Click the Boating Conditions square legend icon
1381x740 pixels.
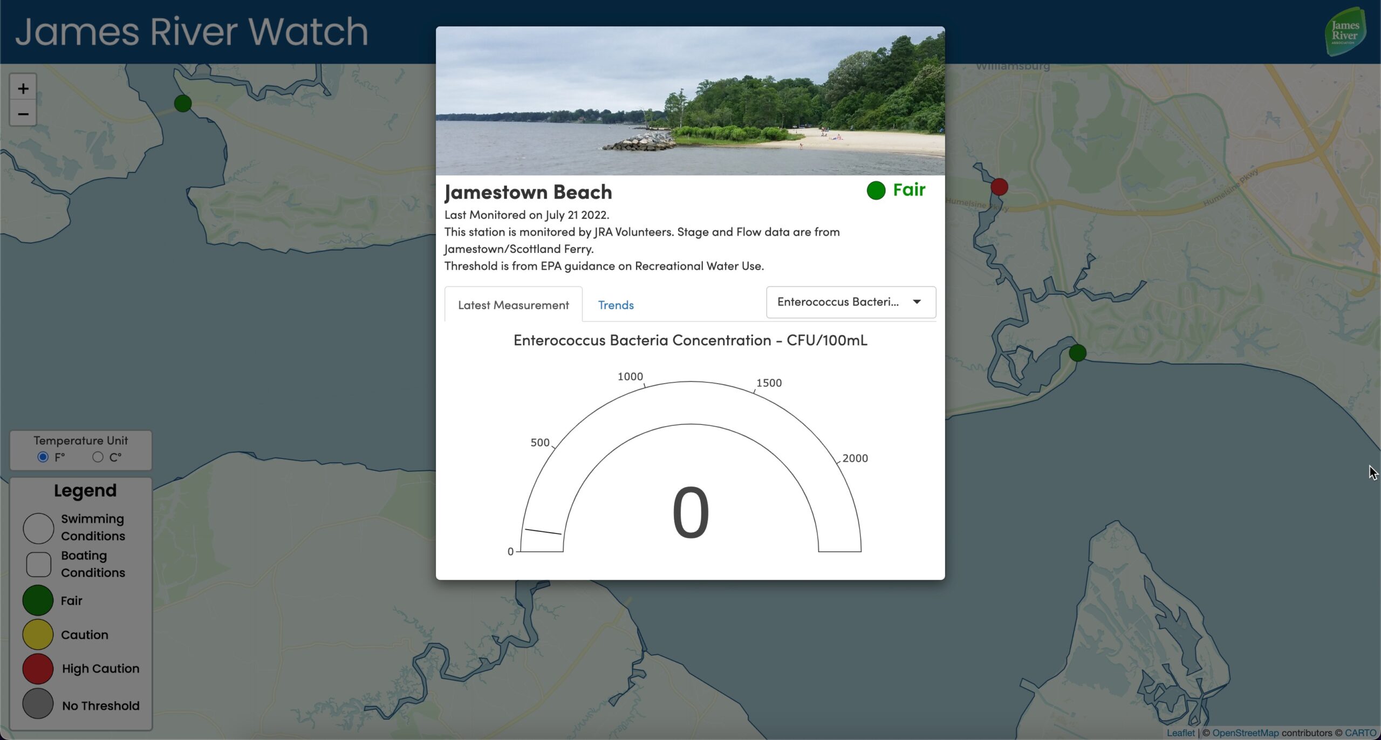pos(38,564)
